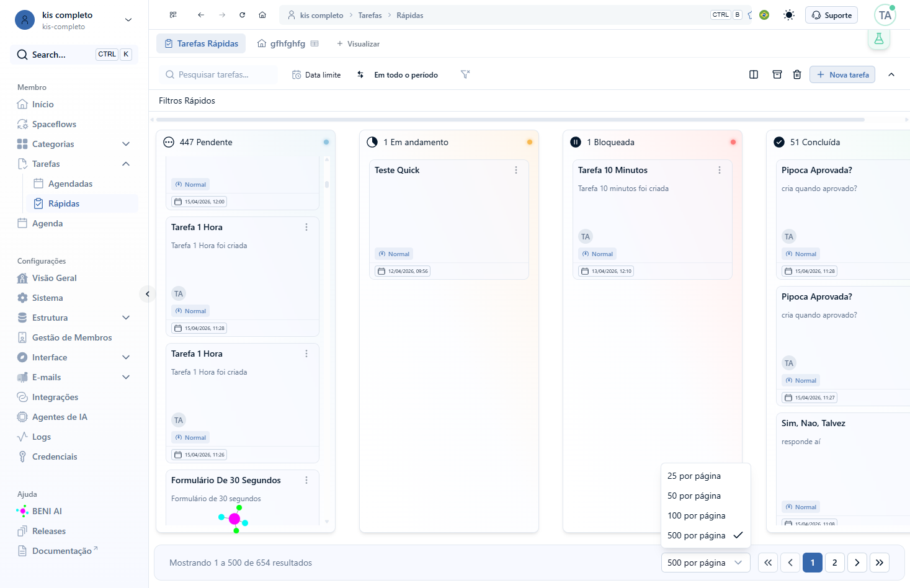
Task: Open the home icon in the top bar
Action: click(x=262, y=15)
